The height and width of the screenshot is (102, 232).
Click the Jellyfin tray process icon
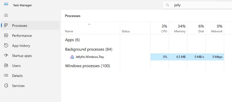[72, 57]
